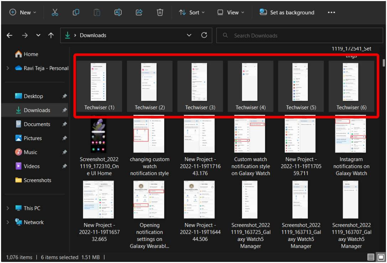387x263 pixels.
Task: Select Screenshot_20221119_163725_Galaxy Watch5 Manager file
Action: [x=251, y=215]
